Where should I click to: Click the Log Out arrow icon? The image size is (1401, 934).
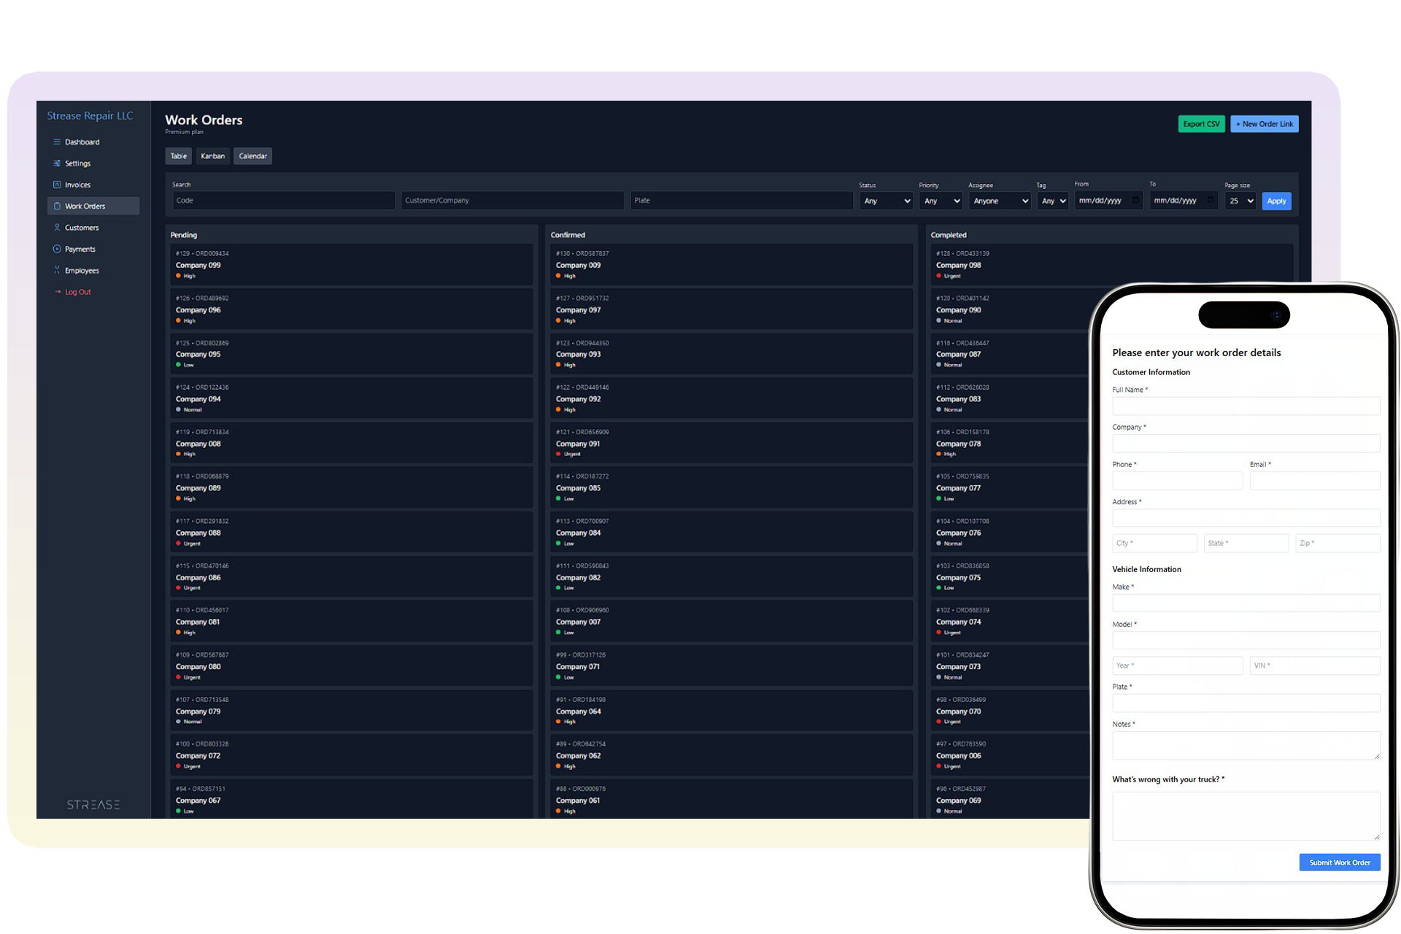coord(58,292)
